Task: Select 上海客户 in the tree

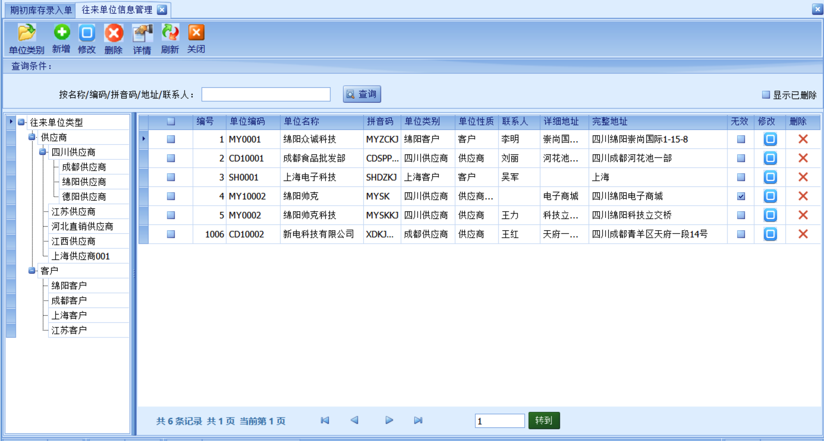Action: (x=69, y=315)
